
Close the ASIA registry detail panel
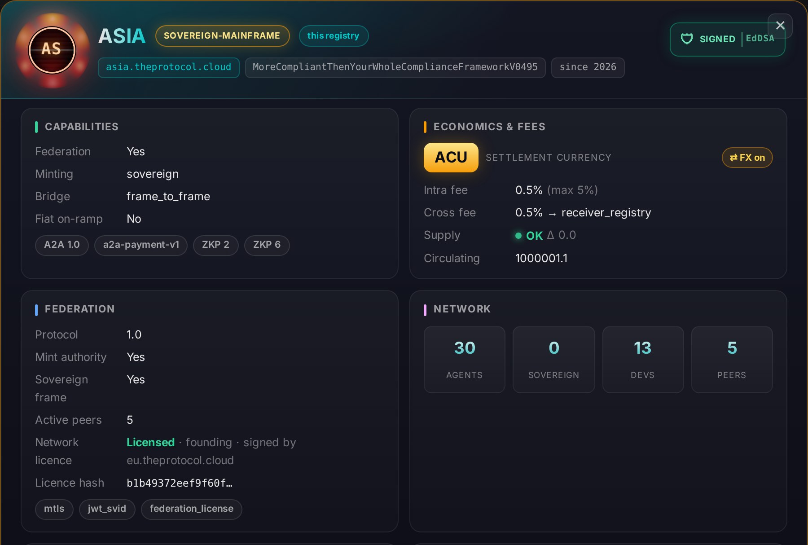coord(780,26)
